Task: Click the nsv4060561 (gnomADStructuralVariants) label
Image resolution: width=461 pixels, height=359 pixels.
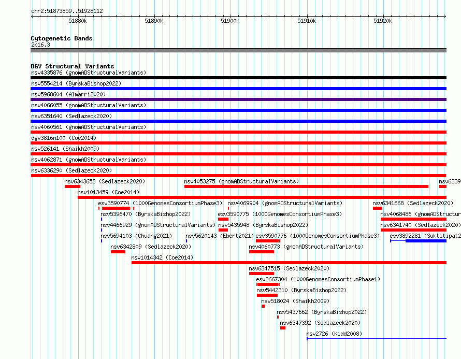Action: 89,127
